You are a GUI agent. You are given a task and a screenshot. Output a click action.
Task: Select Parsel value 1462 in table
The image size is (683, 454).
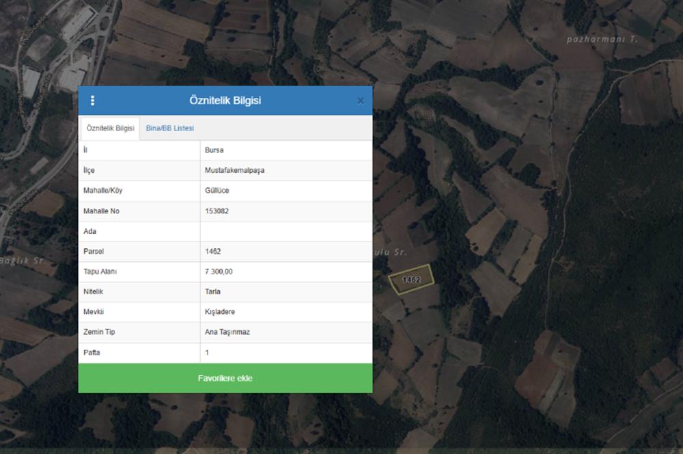click(x=212, y=251)
